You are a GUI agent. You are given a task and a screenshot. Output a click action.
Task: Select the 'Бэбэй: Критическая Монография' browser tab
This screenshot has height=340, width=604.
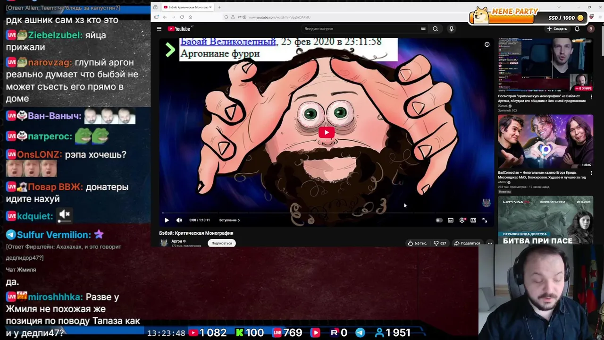click(187, 7)
